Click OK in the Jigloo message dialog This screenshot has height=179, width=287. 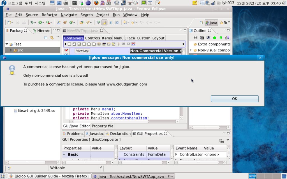235,99
